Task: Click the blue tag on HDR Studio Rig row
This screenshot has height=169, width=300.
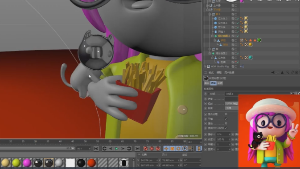Action: coord(242,66)
